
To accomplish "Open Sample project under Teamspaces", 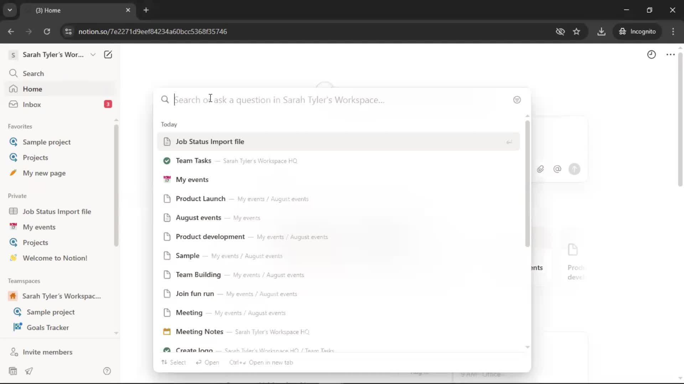I will [60, 312].
